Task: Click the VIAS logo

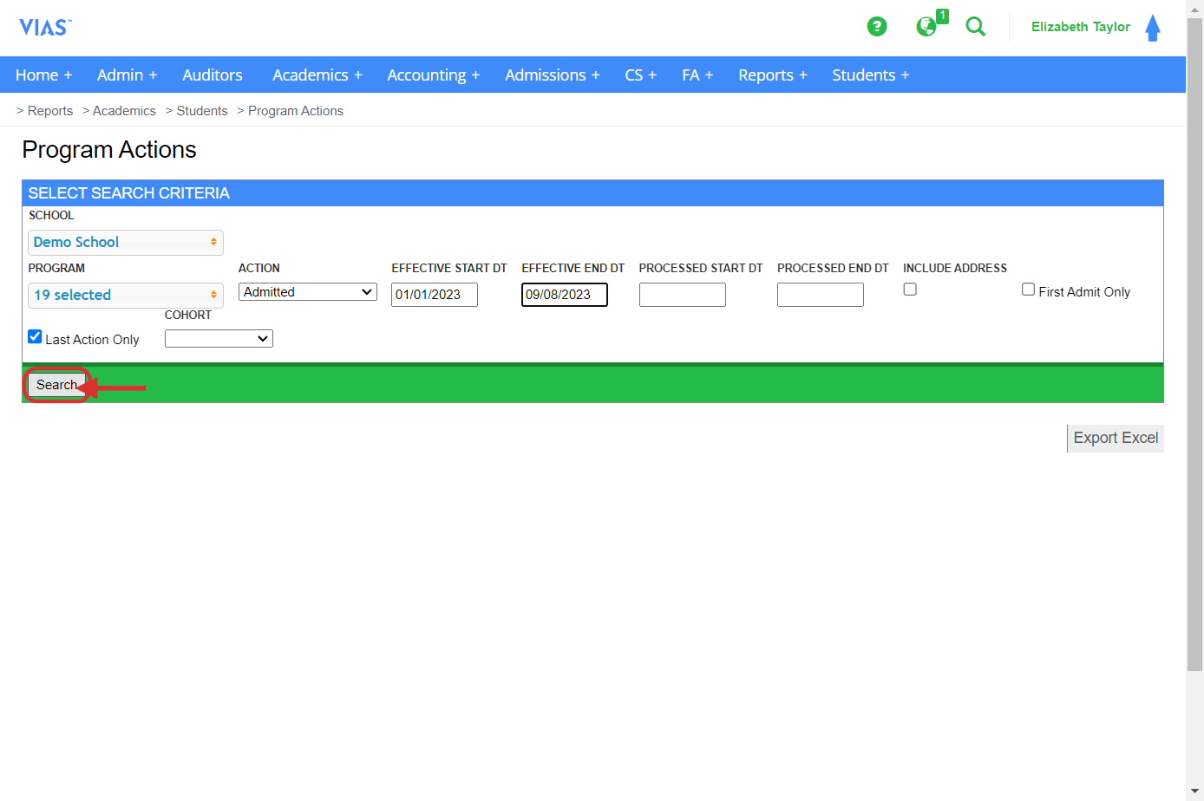Action: [x=44, y=27]
